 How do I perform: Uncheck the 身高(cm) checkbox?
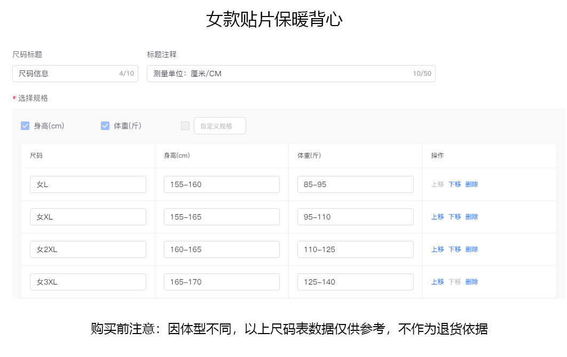25,125
